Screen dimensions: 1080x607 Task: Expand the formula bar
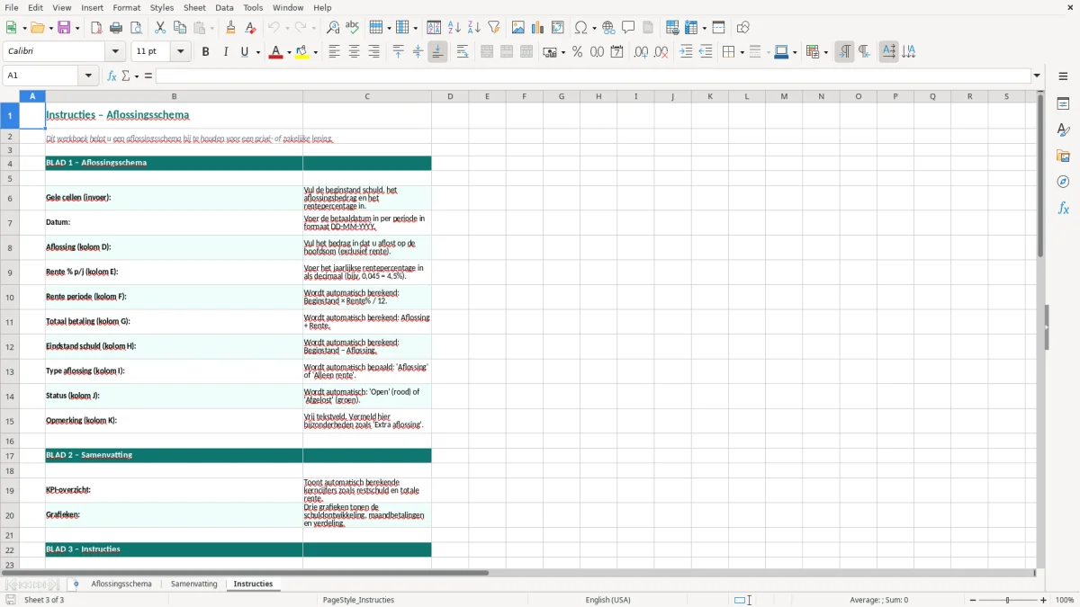[1038, 76]
